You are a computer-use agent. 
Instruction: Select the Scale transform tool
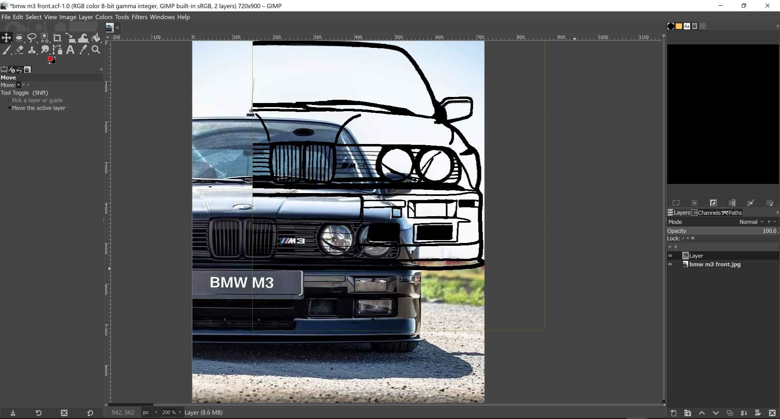71,38
